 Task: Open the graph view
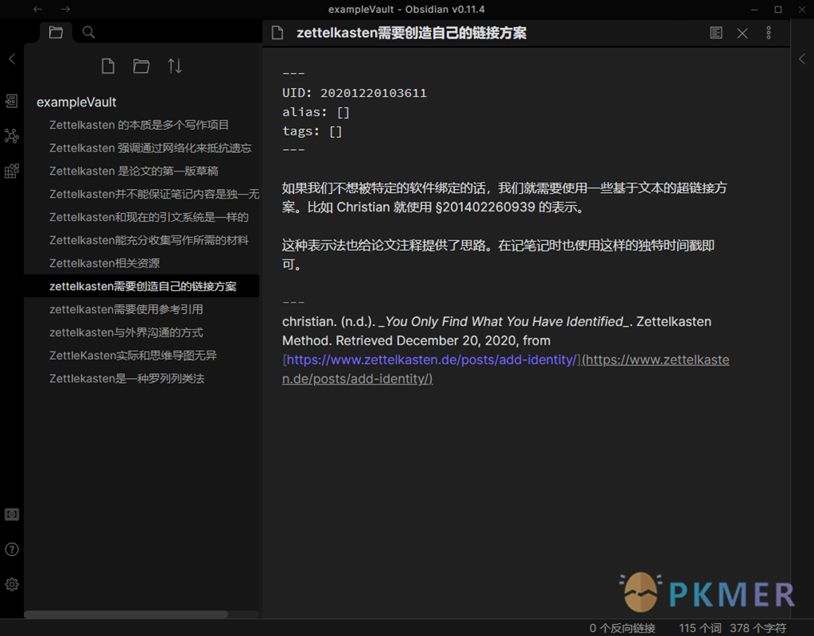pos(11,136)
